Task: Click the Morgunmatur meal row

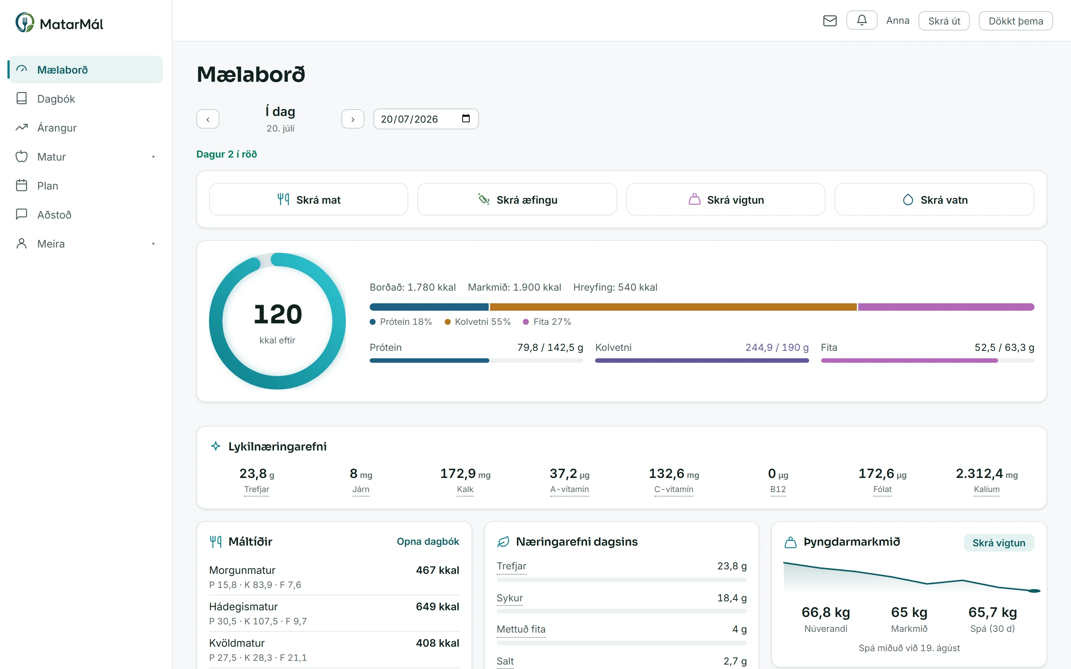Action: tap(334, 577)
